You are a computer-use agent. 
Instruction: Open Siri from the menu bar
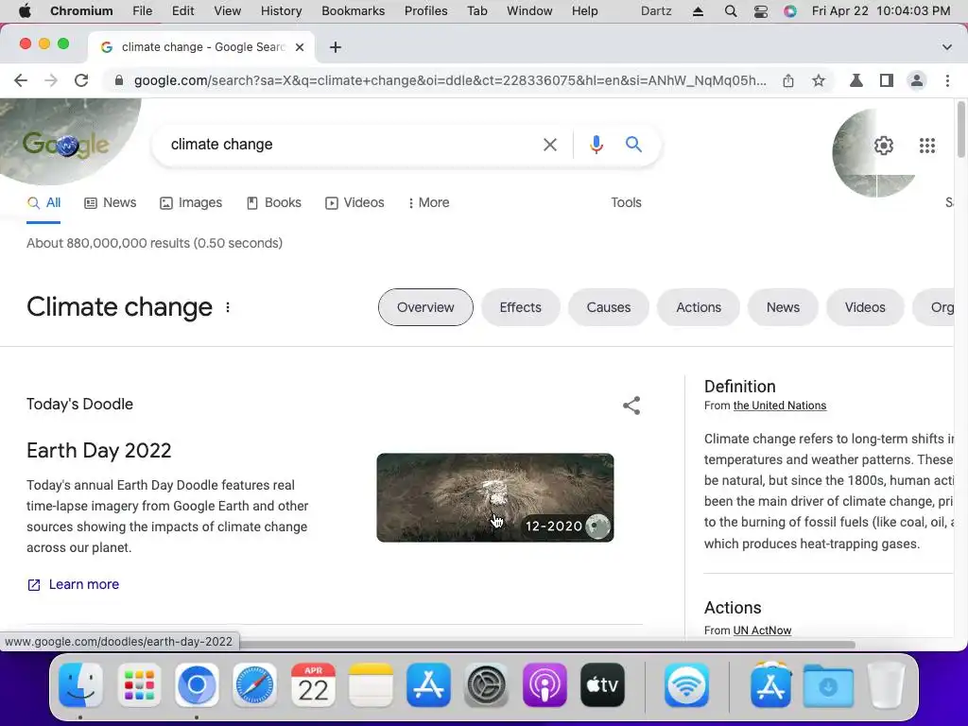[790, 11]
